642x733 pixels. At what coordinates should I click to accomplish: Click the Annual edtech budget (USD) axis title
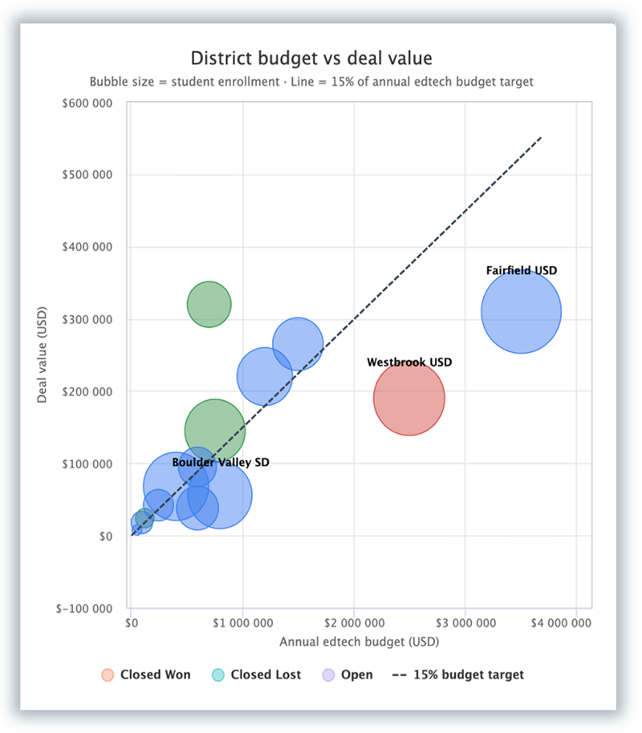click(x=360, y=642)
